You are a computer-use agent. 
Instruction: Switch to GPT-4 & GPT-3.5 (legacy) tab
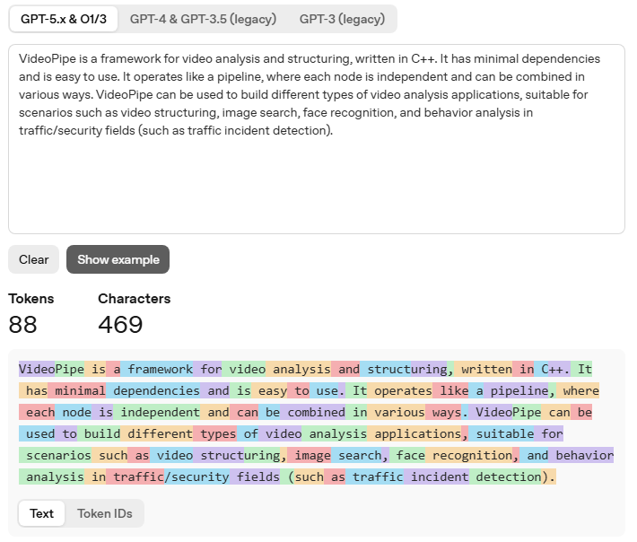click(x=203, y=19)
